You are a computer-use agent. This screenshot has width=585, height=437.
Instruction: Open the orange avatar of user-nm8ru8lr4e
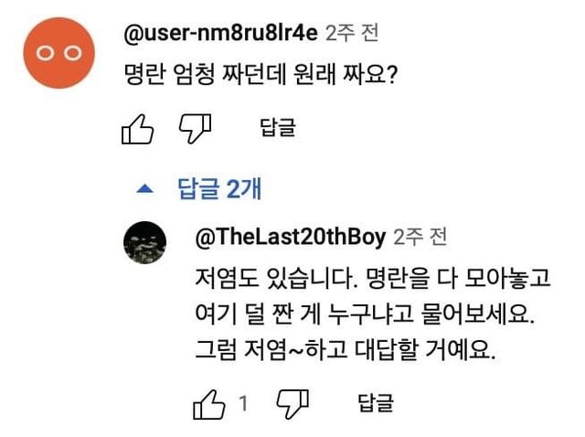58,54
